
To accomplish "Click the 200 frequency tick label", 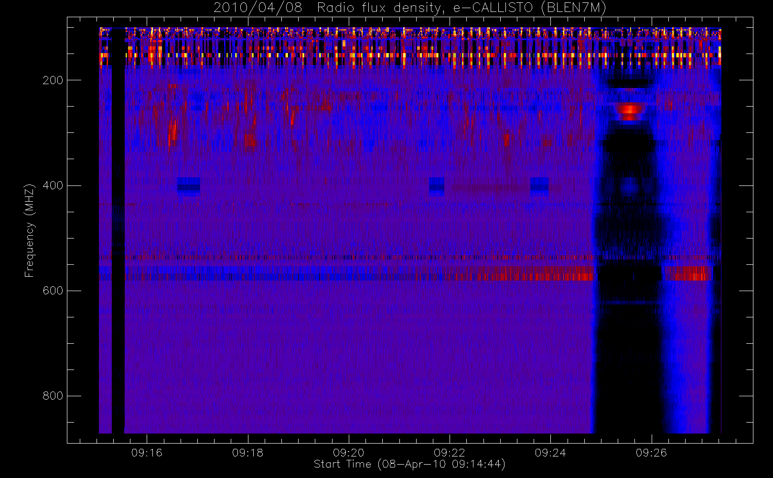I will (53, 80).
